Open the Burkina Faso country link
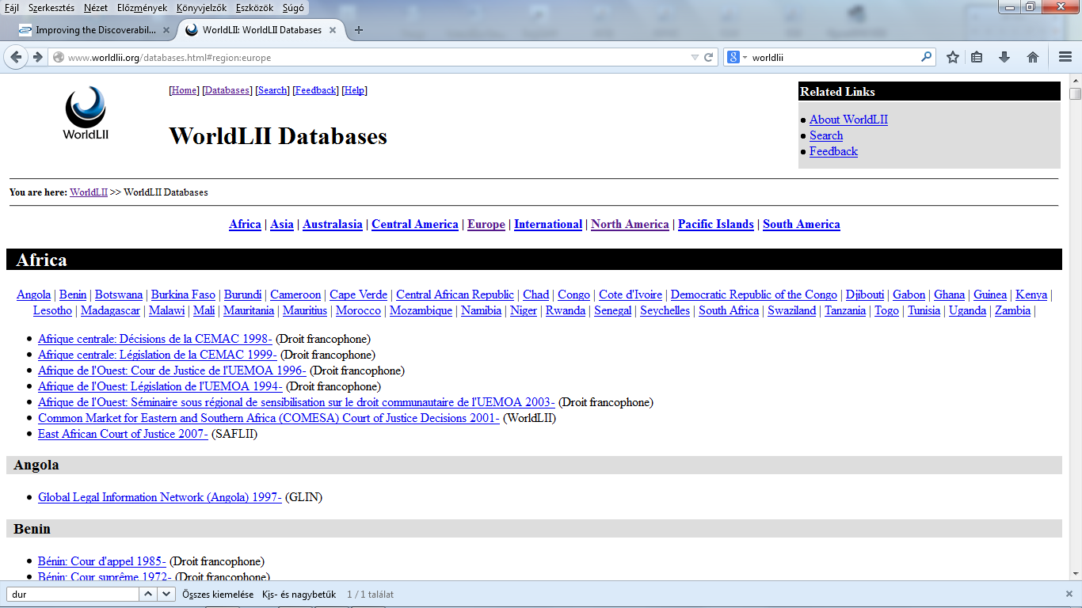Viewport: 1082px width, 608px height. 183,294
